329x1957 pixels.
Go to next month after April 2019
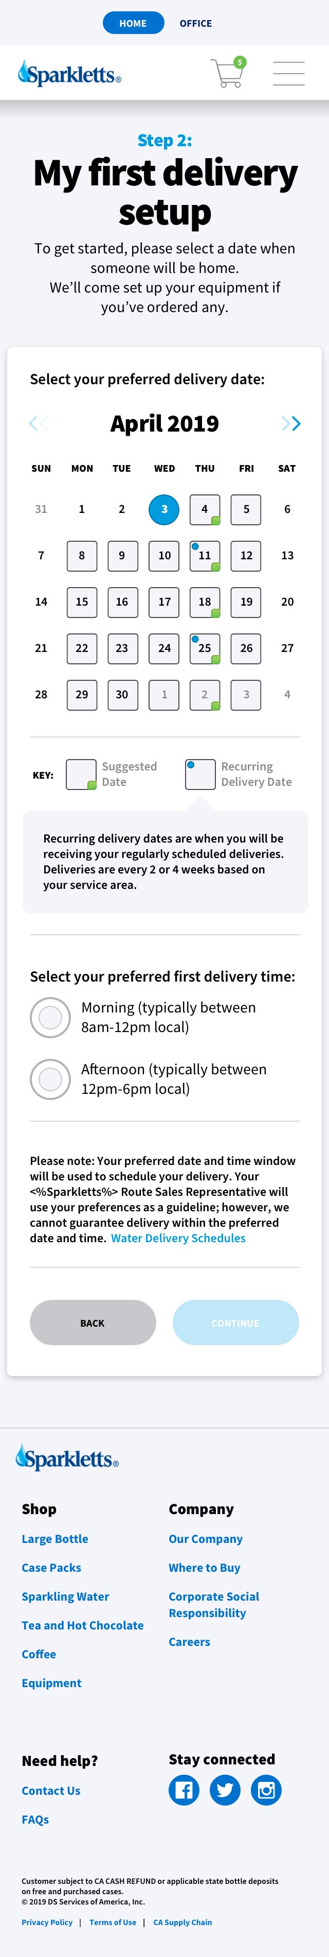(x=291, y=424)
